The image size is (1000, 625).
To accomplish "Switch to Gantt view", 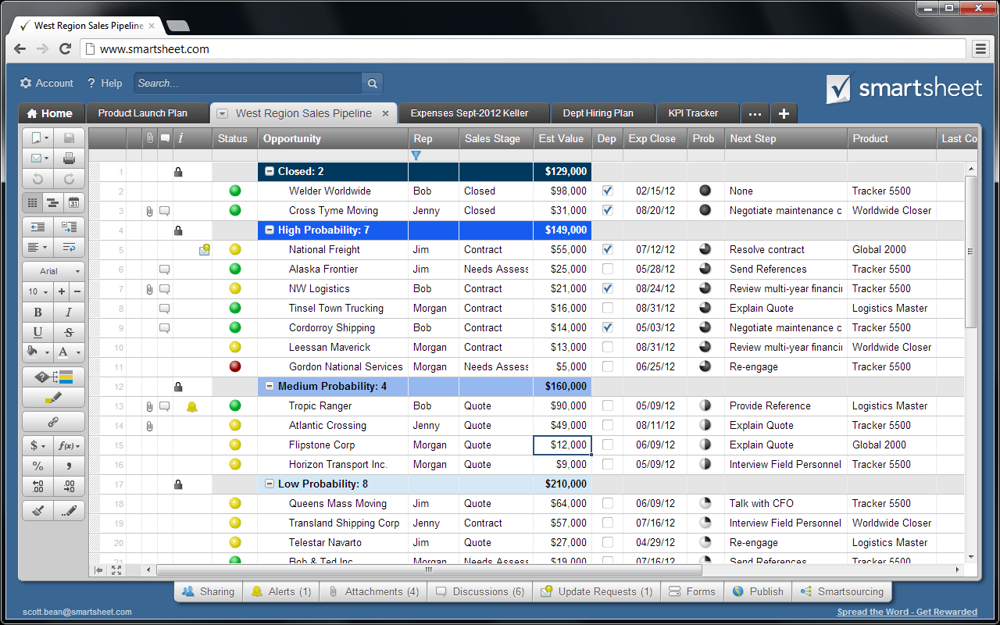I will tap(53, 203).
